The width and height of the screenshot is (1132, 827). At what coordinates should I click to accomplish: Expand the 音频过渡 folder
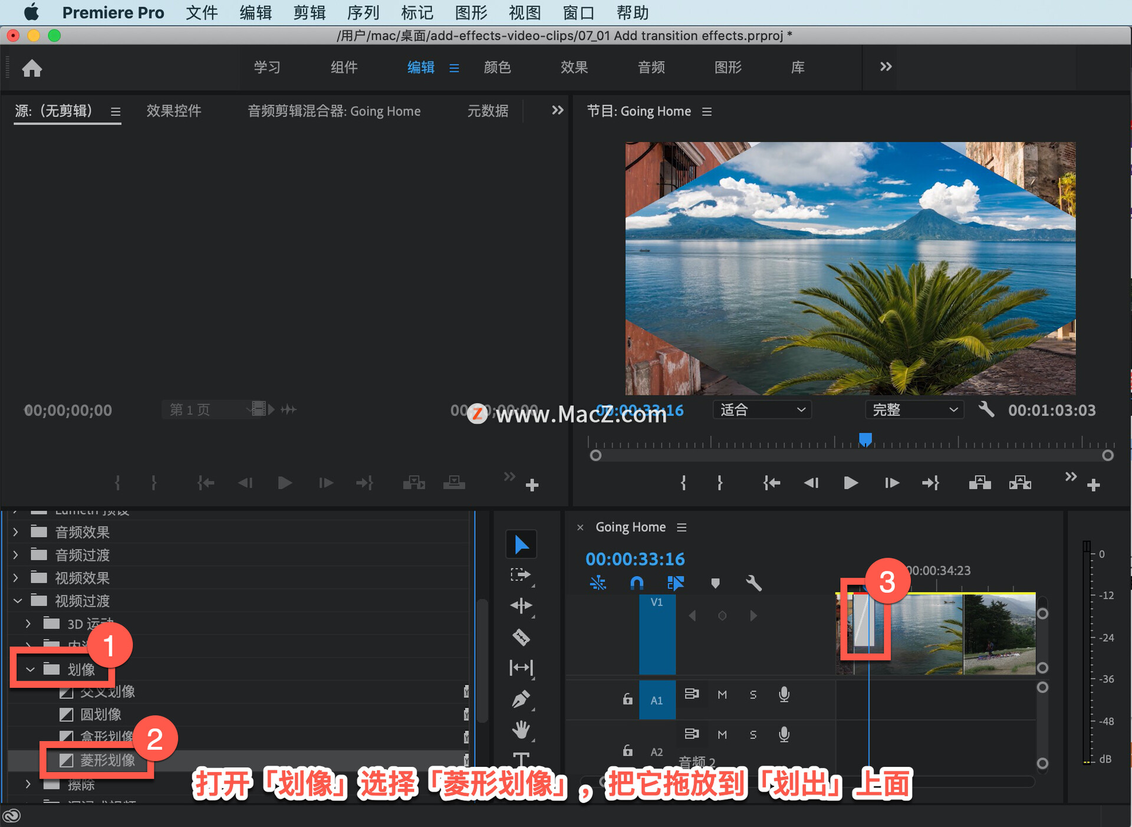pos(16,555)
